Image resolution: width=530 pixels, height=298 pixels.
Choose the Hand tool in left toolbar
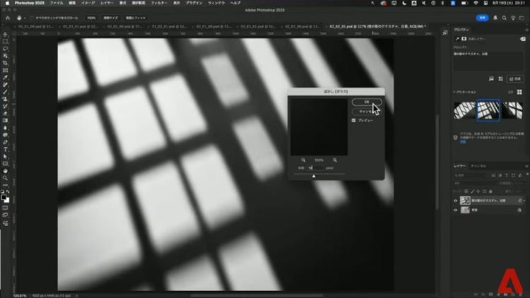[5, 170]
